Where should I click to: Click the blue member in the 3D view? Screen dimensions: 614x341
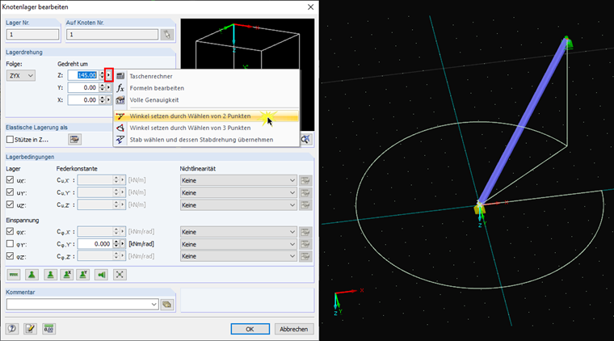[x=523, y=121]
